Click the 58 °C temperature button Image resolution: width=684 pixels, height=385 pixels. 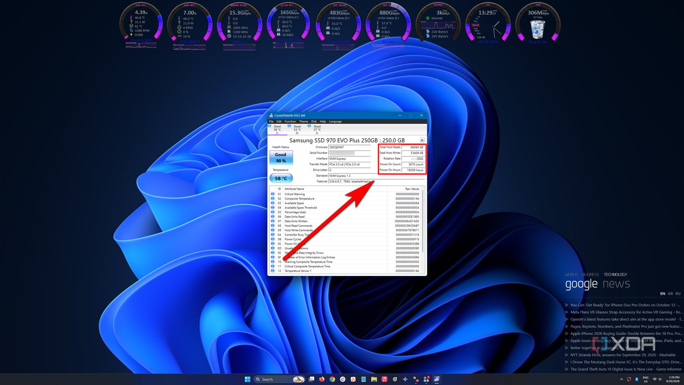click(281, 178)
